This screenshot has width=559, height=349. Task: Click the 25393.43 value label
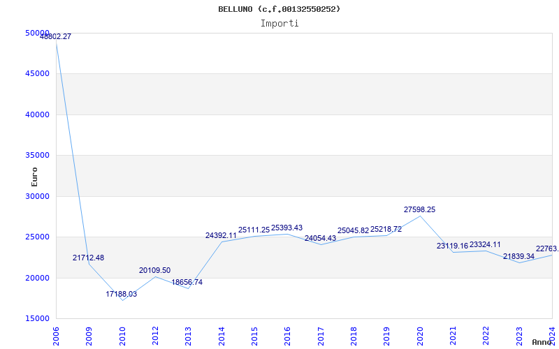[x=286, y=228]
